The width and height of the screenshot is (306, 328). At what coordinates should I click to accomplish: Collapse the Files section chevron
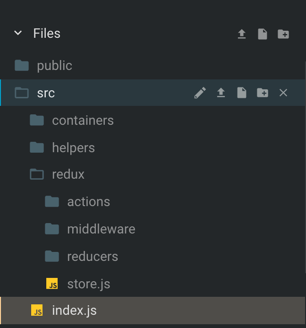(18, 33)
